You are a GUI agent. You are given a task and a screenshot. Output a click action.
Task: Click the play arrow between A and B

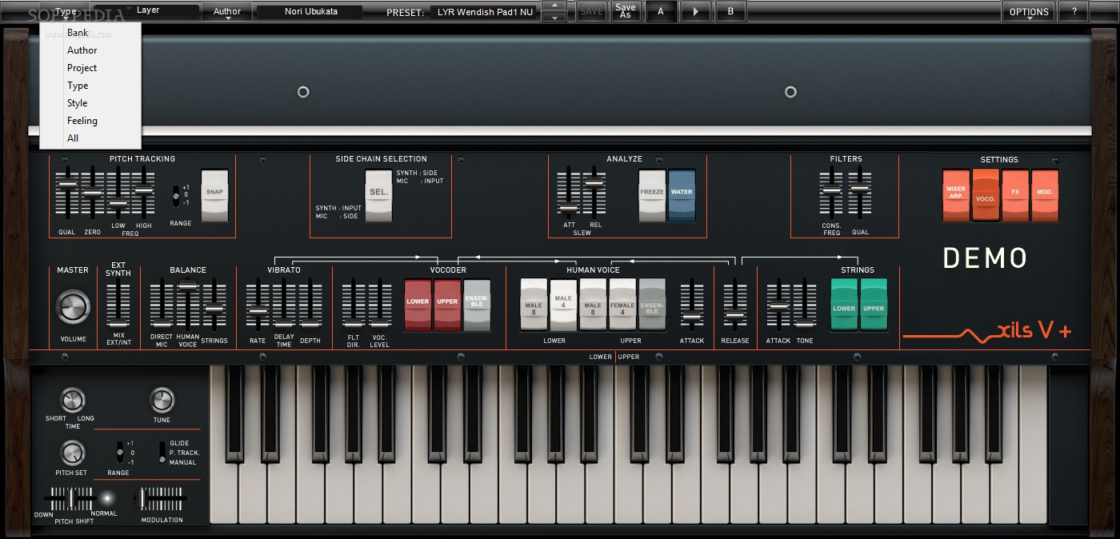pyautogui.click(x=695, y=11)
